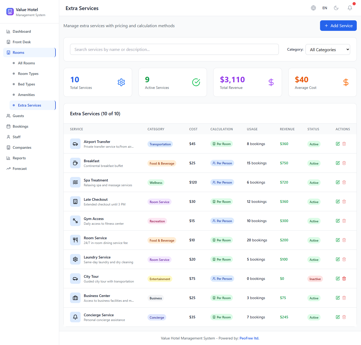Click the search services input field

coord(174,49)
